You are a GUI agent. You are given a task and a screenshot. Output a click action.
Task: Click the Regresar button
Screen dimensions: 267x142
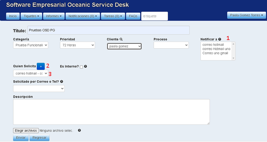click(x=39, y=138)
